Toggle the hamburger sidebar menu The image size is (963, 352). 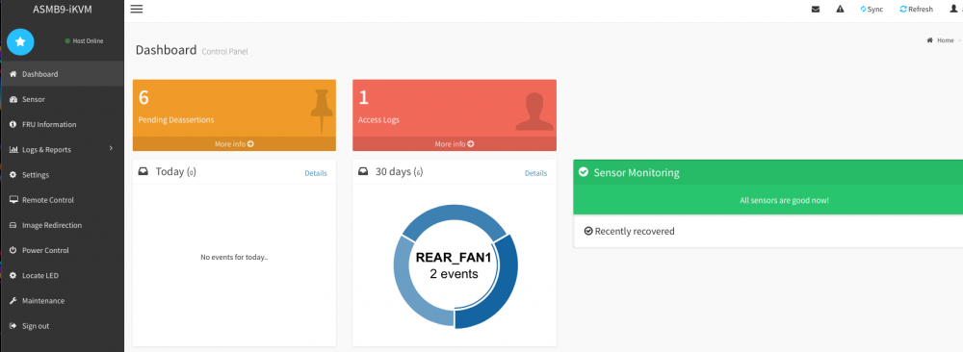pyautogui.click(x=137, y=10)
